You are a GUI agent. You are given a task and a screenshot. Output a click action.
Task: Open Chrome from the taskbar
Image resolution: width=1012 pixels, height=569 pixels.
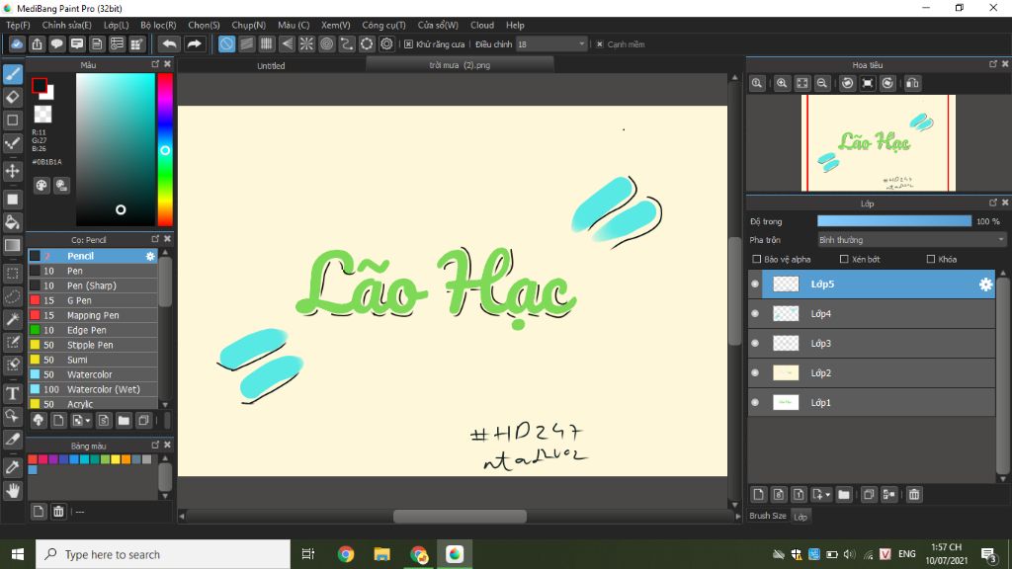[346, 554]
